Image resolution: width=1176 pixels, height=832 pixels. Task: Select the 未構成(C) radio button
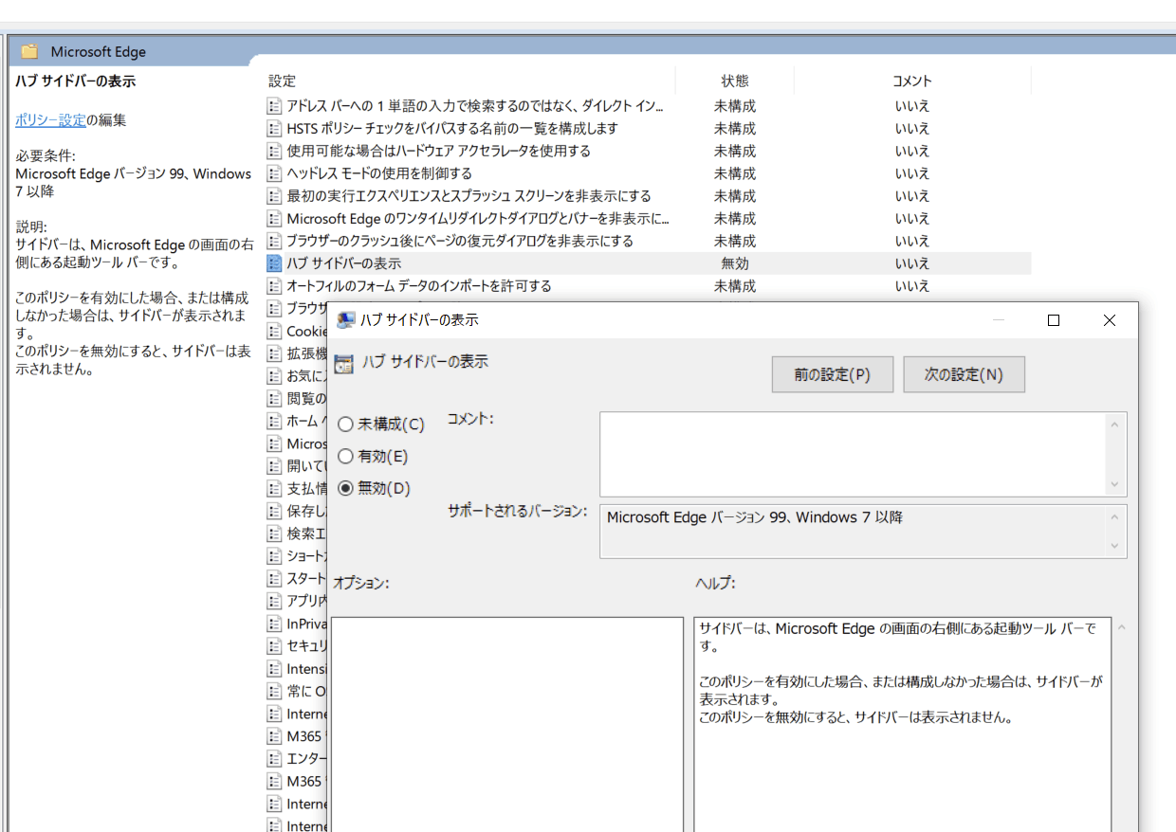[x=345, y=425]
